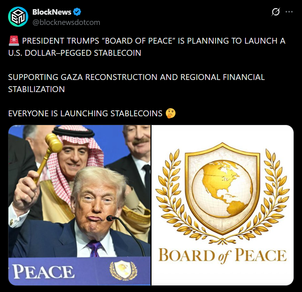This screenshot has height=292, width=302.
Task: Click the small shield emblem on the podium
Action: pos(123,270)
